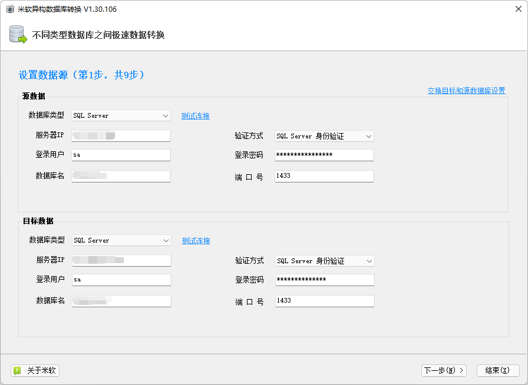Focus target 登录密码 password field
Screen dimensions: 528x385
pos(325,280)
